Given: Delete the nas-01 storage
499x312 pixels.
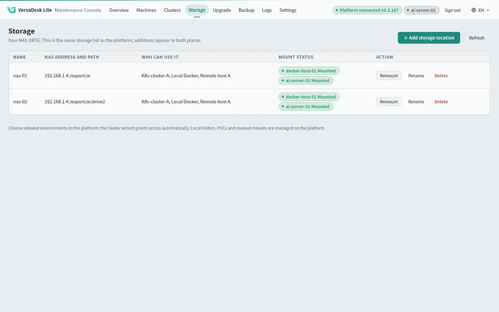Looking at the screenshot, I should click(x=441, y=76).
